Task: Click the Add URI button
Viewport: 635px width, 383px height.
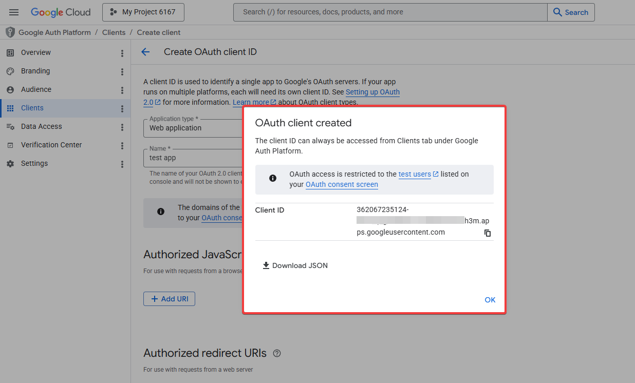Action: coord(169,299)
